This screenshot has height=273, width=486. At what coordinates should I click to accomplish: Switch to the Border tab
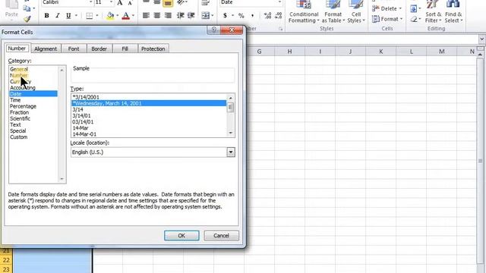99,49
